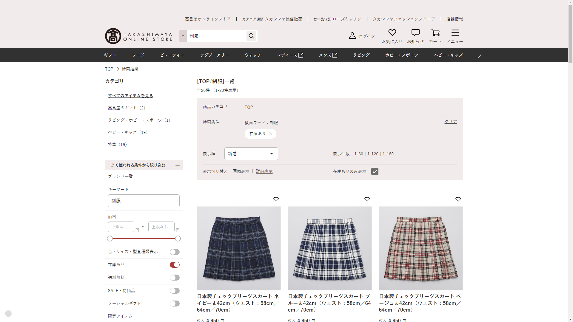Open the hamburger menu icon
The image size is (573, 322).
[455, 32]
